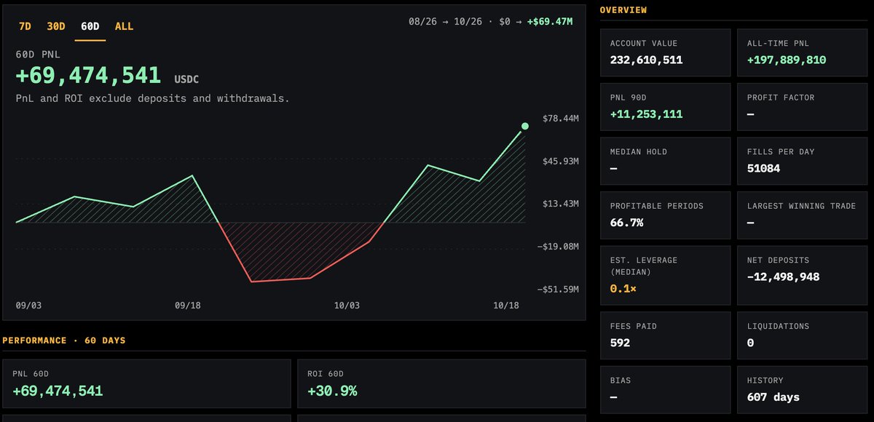Click the $78.44M y-axis label
The width and height of the screenshot is (874, 422).
pos(561,118)
